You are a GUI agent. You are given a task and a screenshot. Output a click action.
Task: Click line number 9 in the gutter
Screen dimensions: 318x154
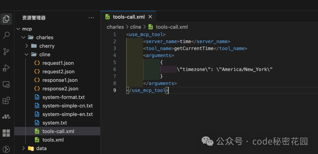(x=115, y=90)
